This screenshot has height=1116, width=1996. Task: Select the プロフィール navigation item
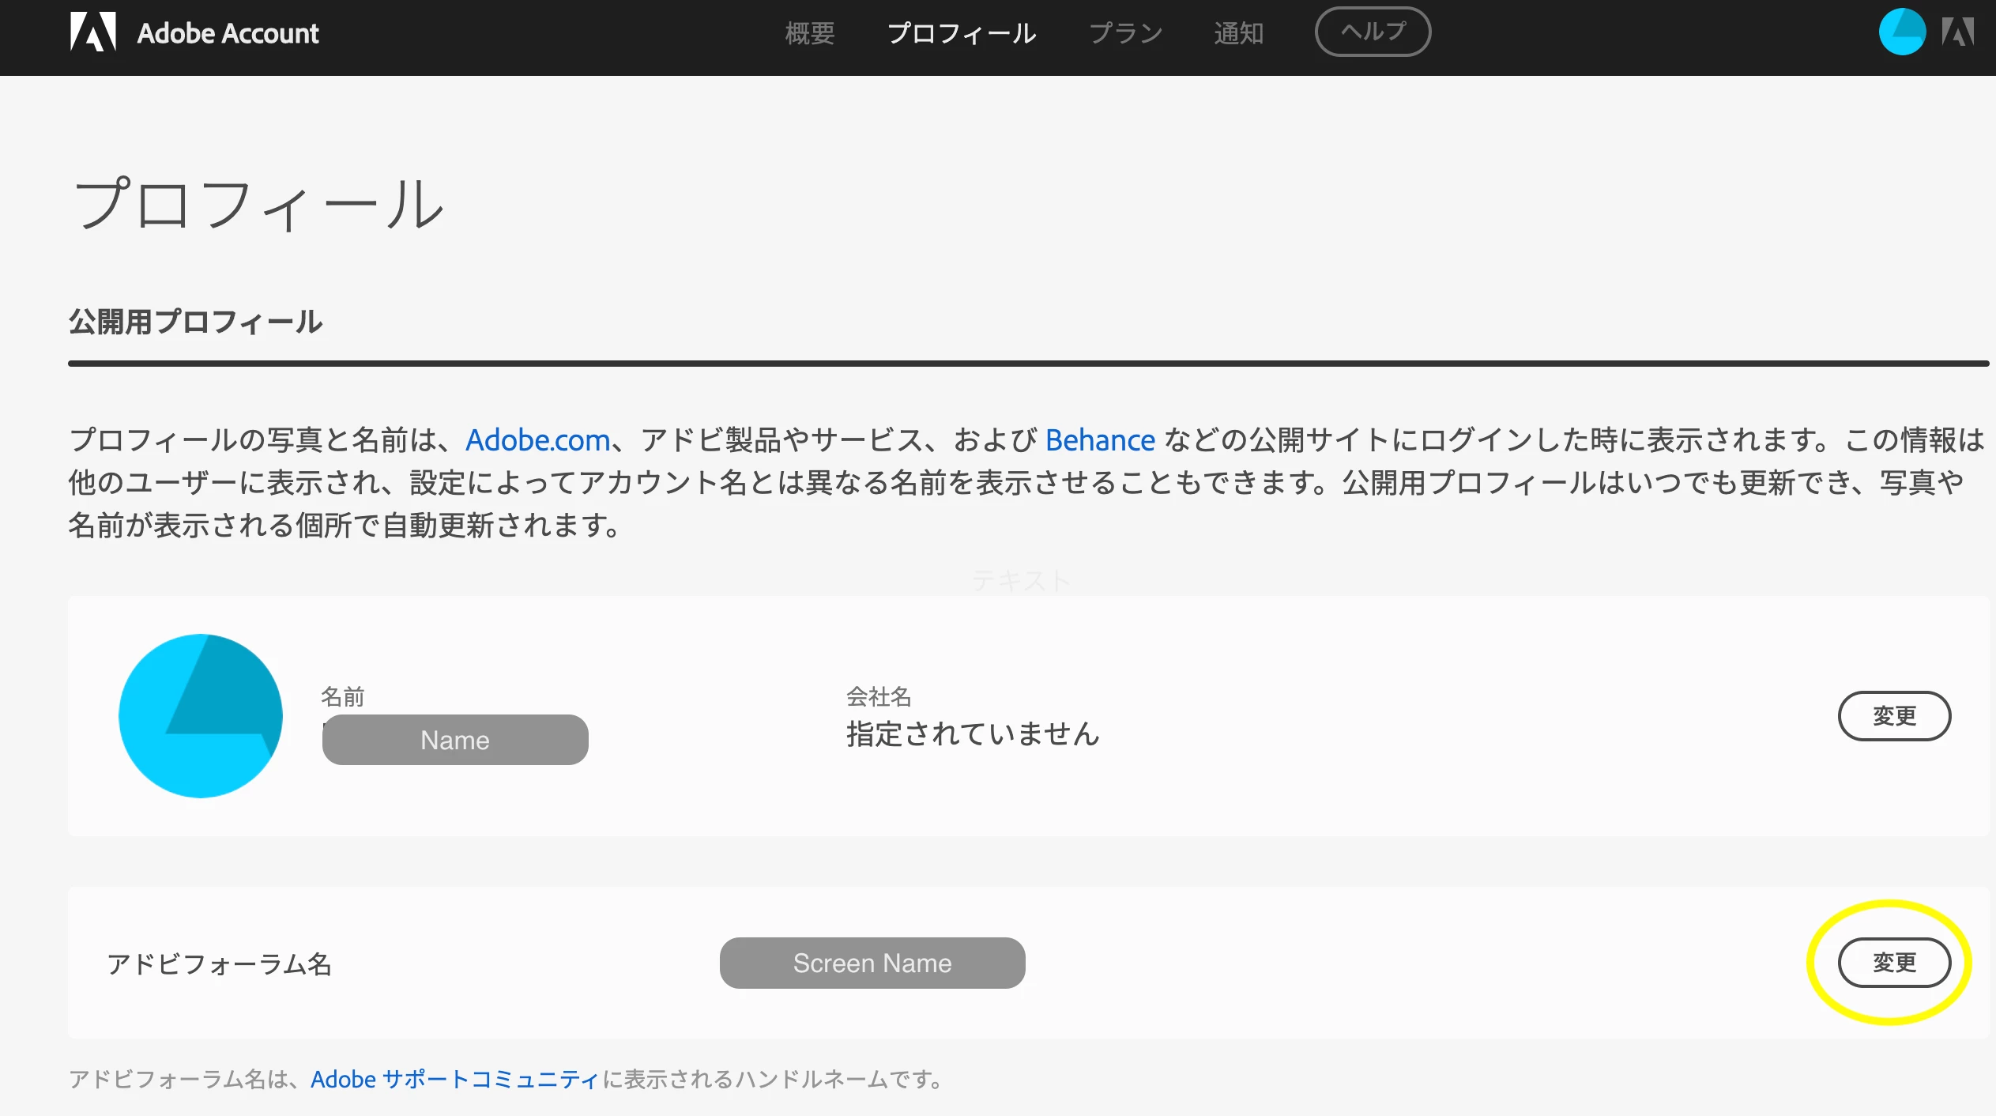(962, 33)
